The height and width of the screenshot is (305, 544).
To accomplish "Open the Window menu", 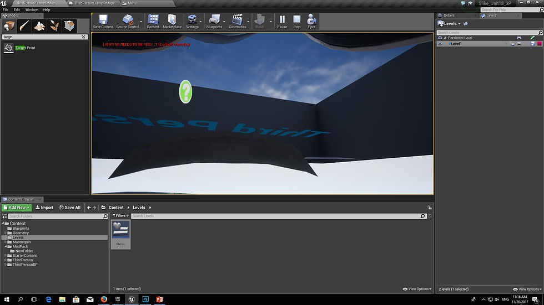I will [31, 9].
